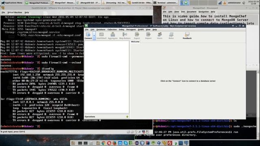Open MongoChef's View menu
This screenshot has height=146, width=260.
(x=148, y=30)
